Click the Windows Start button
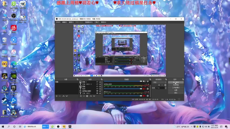 tap(3, 126)
